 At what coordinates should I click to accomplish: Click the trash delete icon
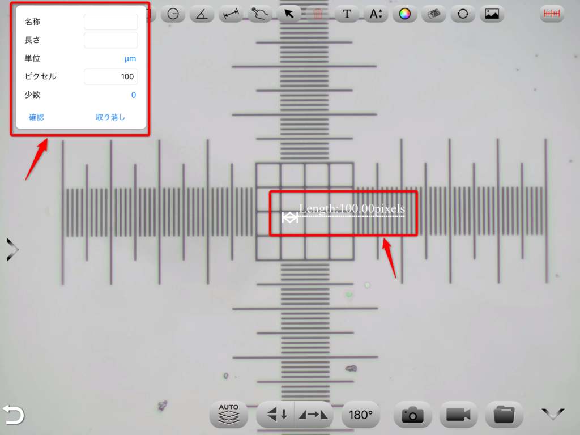318,14
